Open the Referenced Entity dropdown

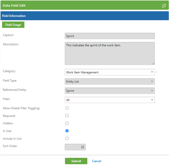click(x=110, y=91)
